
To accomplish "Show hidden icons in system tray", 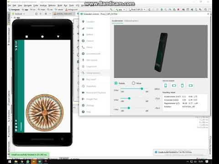I will pyautogui.click(x=188, y=162).
